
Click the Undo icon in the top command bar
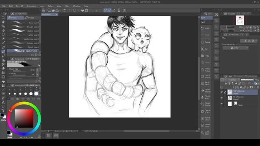(x=65, y=11)
